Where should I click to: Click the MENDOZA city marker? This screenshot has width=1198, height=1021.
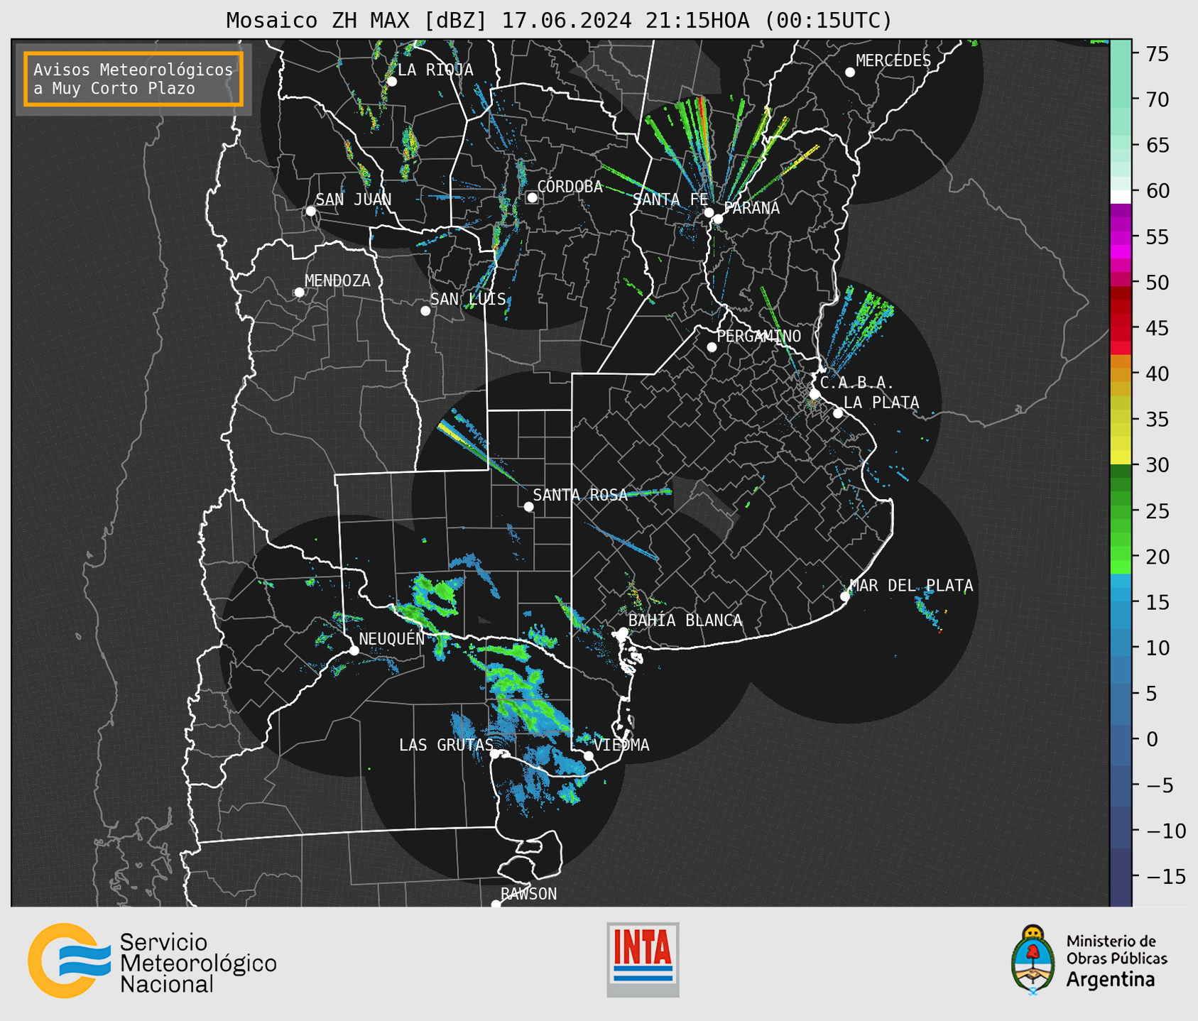299,293
